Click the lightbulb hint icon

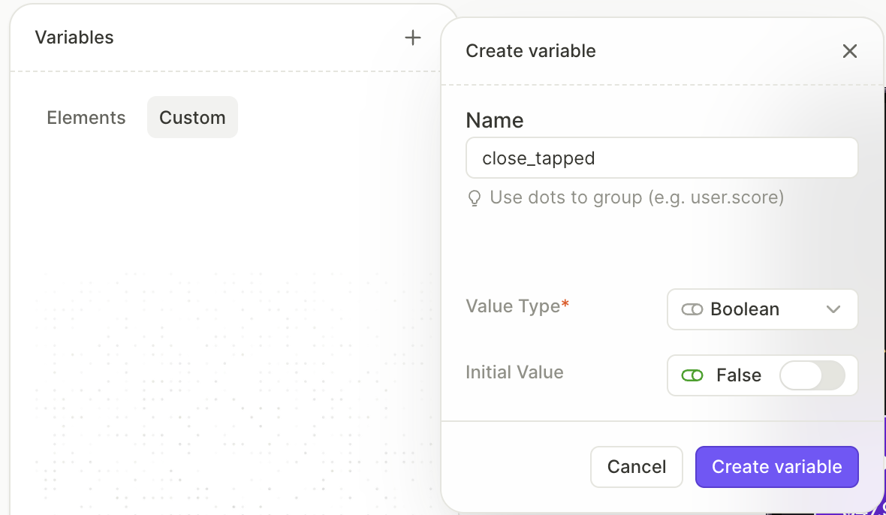[x=475, y=198]
